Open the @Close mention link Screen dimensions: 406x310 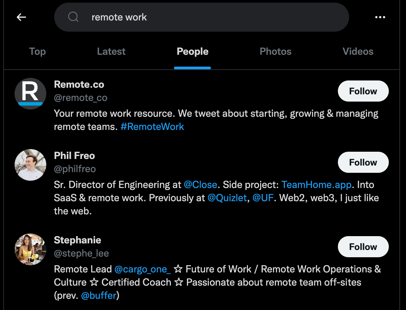tap(200, 185)
